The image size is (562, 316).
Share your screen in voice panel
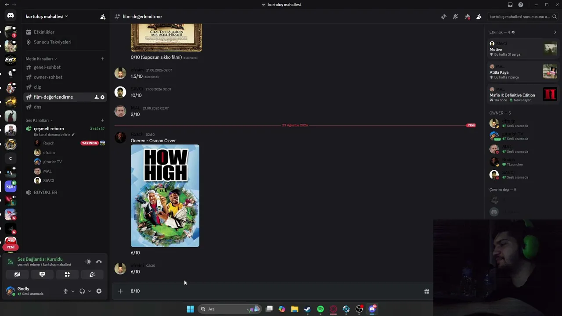(x=42, y=274)
